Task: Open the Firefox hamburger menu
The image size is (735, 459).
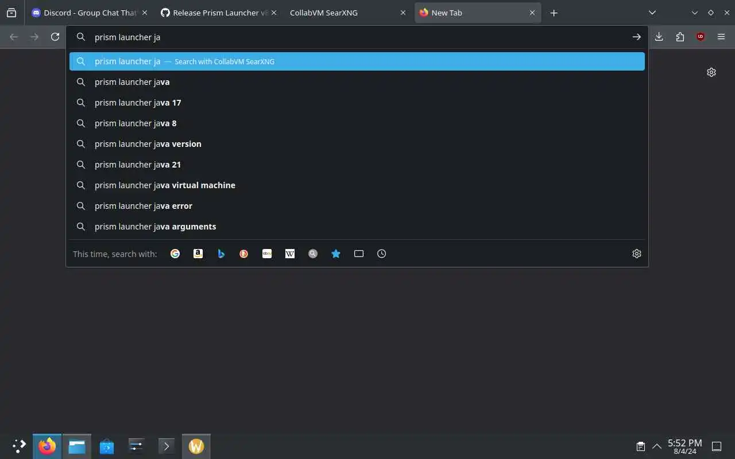Action: 721,37
